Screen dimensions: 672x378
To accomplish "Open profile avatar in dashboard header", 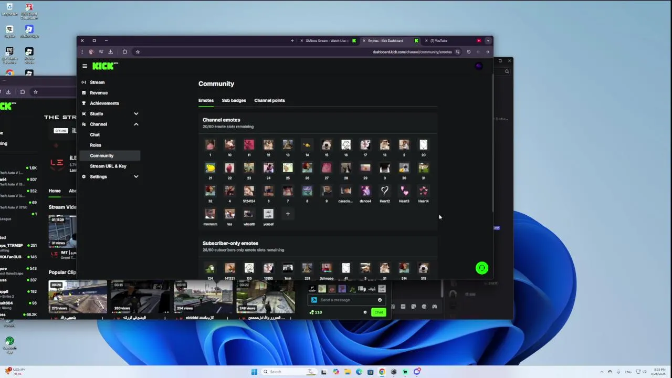I will (x=478, y=66).
